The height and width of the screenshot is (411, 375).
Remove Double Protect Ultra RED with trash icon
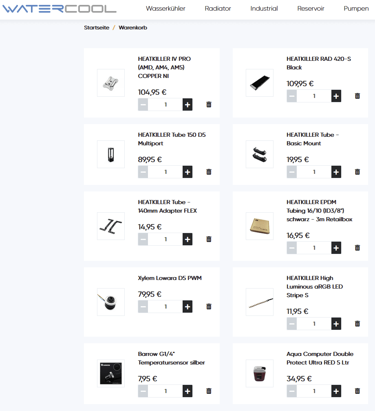(357, 391)
